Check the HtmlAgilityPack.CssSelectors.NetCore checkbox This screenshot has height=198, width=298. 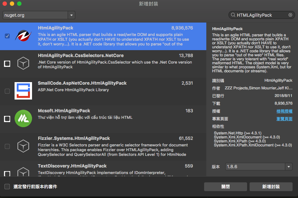pyautogui.click(x=7, y=64)
